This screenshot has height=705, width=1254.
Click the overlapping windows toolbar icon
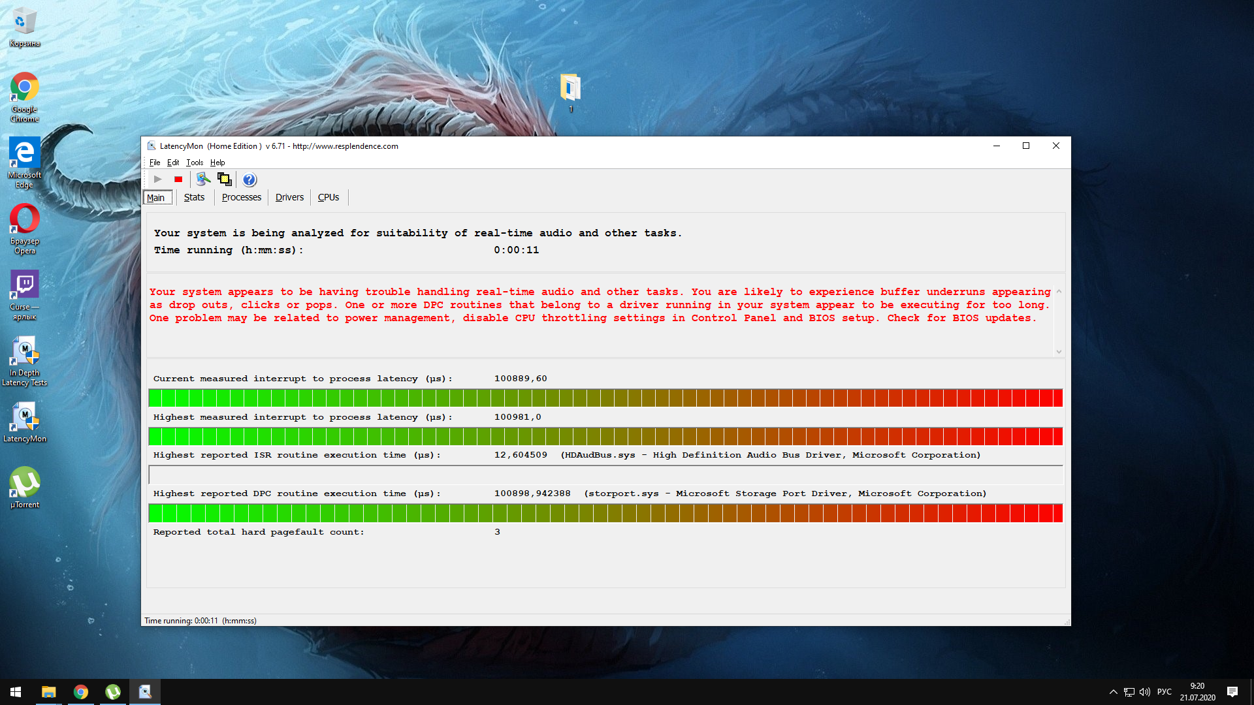(225, 180)
